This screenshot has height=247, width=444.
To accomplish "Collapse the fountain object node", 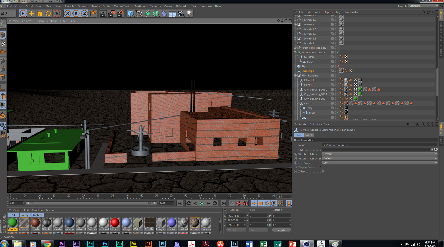I will 298,57.
